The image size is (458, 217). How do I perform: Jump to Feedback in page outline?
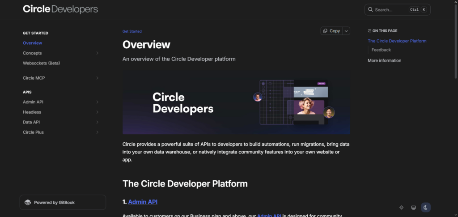click(381, 50)
